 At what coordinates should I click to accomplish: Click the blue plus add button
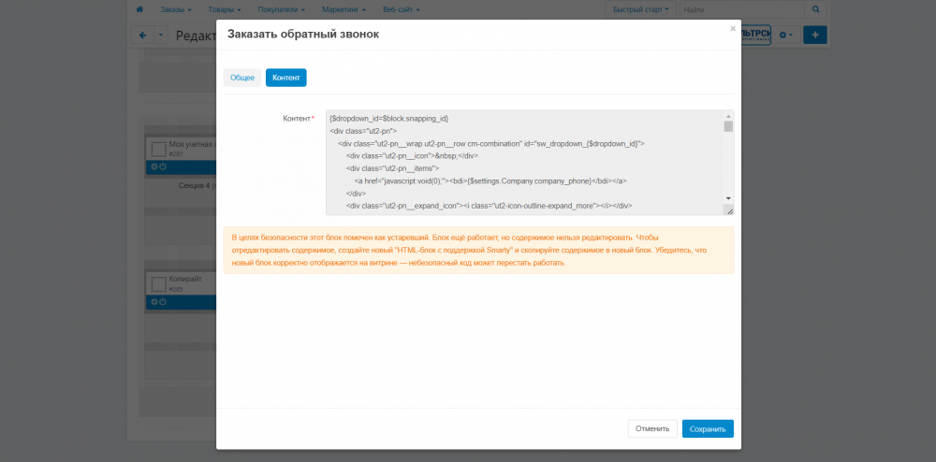(x=814, y=35)
